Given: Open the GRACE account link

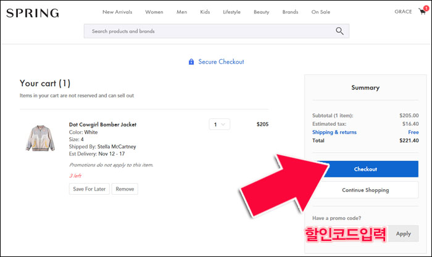Looking at the screenshot, I should click(x=403, y=12).
